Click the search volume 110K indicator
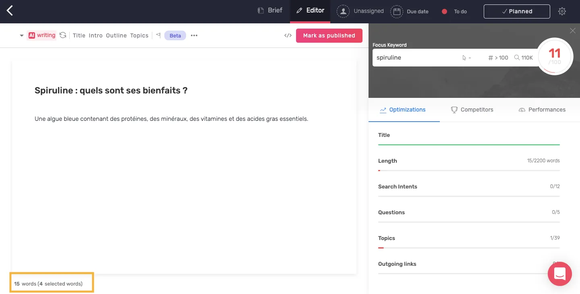Viewport: 580px width, 294px height. click(524, 58)
